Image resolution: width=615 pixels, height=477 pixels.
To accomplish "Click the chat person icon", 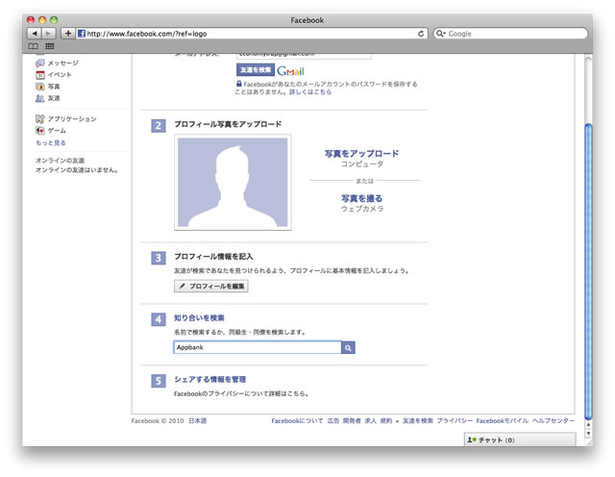I will pyautogui.click(x=471, y=440).
